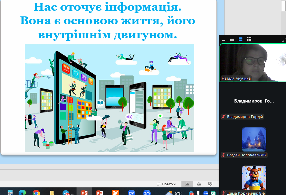Hide thumbnail video in Zoom panel
The height and width of the screenshot is (195, 286).
[x=223, y=40]
